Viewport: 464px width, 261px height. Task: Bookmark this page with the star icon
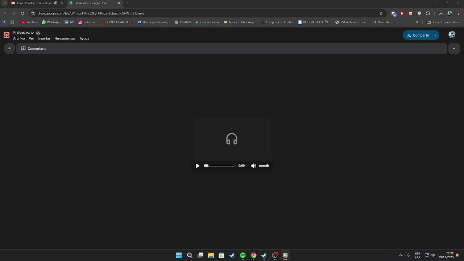381,13
